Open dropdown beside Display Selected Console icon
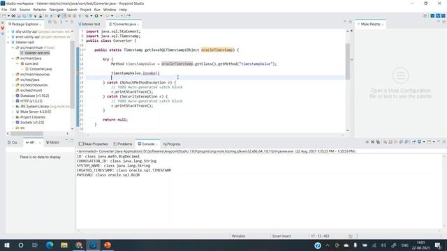447x251 pixels. pyautogui.click(x=424, y=142)
